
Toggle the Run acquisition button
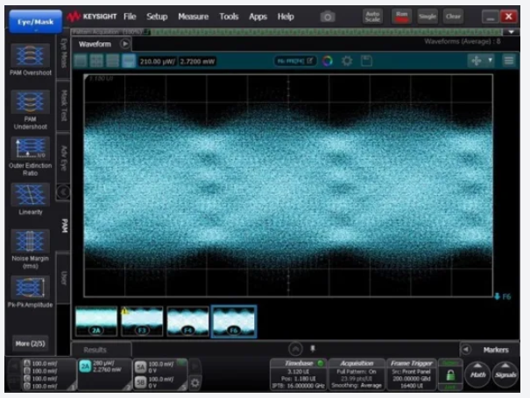401,17
